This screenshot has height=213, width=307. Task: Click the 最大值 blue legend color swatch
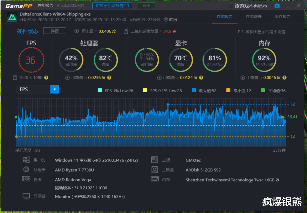[x=194, y=91]
